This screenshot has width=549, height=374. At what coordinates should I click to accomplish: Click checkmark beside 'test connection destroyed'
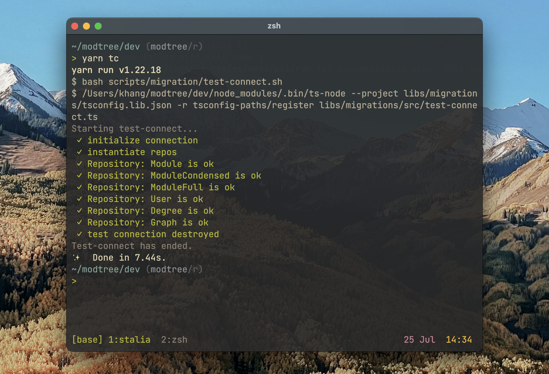79,234
